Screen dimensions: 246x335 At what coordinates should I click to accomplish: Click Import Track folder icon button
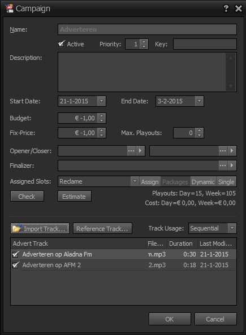click(x=40, y=229)
